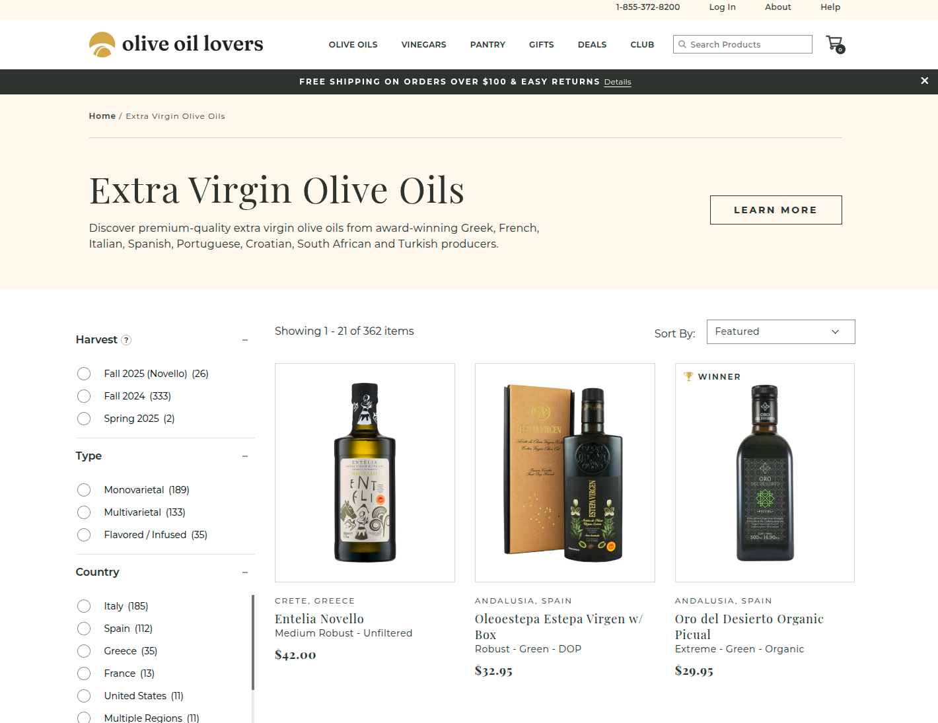This screenshot has width=938, height=723.
Task: Click the Learn More button
Action: (776, 210)
